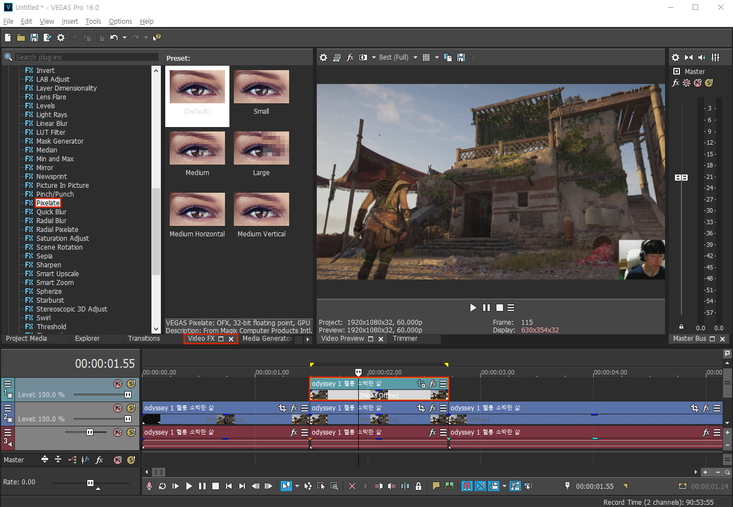Play the Video Preview with its play button
This screenshot has height=507, width=733.
473,308
